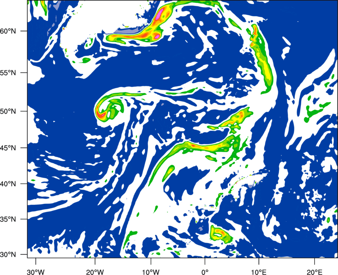Click the 30°W longitude label

point(36,272)
